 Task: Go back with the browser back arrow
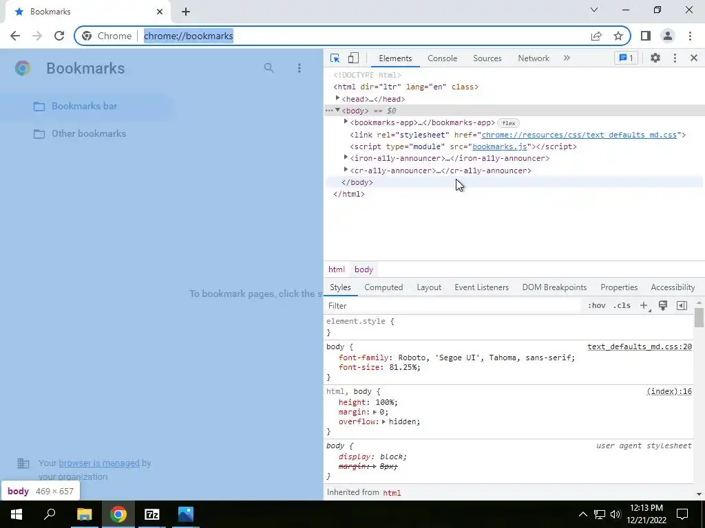point(15,36)
